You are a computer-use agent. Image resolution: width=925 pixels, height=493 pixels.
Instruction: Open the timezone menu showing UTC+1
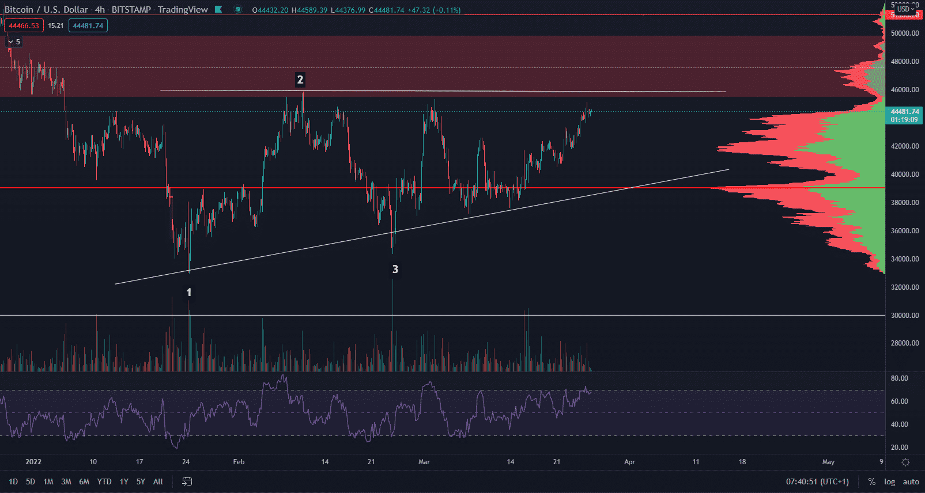click(817, 481)
